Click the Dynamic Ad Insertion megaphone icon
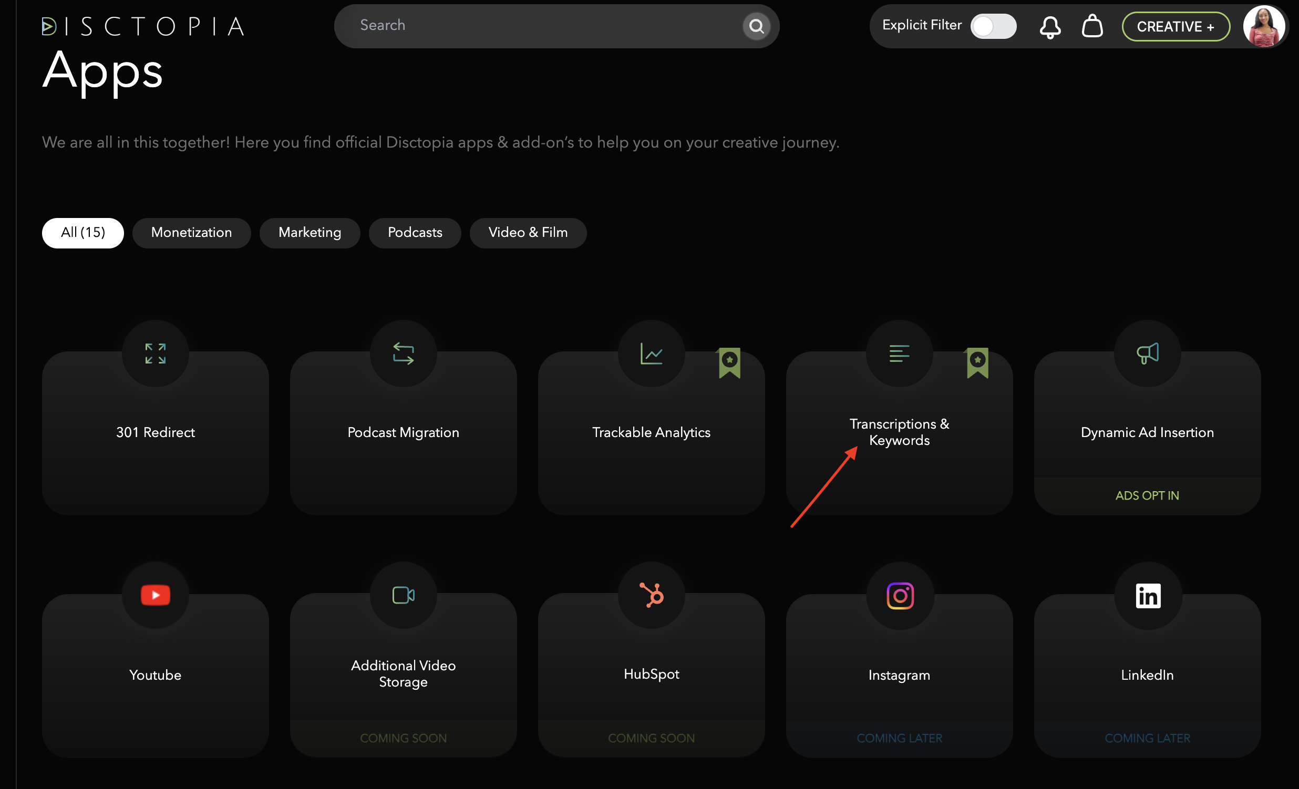Image resolution: width=1299 pixels, height=789 pixels. (x=1147, y=354)
